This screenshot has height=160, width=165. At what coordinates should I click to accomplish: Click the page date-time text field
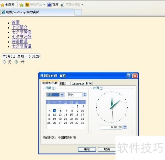click(x=21, y=56)
